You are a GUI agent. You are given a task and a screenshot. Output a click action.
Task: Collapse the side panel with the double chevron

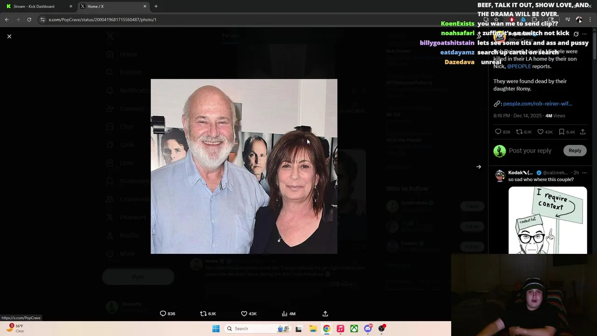[479, 36]
